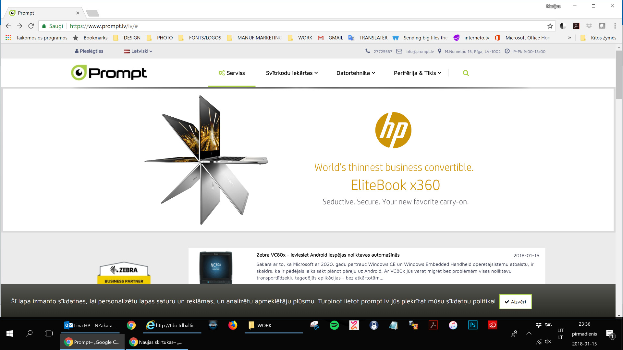Open Photoshop from taskbar
The image size is (623, 350).
(x=473, y=325)
